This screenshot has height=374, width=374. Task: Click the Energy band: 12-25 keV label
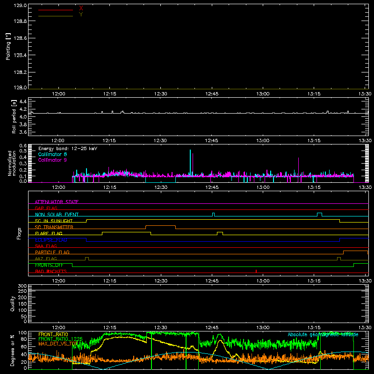68,149
